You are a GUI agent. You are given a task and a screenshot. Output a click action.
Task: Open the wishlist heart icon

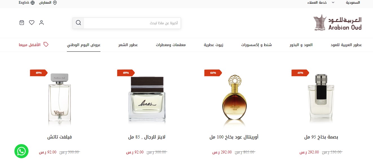click(x=32, y=23)
